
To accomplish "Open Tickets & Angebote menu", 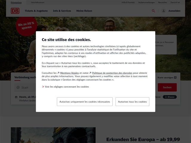I will 36,11.
